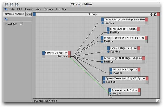Click red square of Torus.2 Target Null Align To Spline

(147, 19)
